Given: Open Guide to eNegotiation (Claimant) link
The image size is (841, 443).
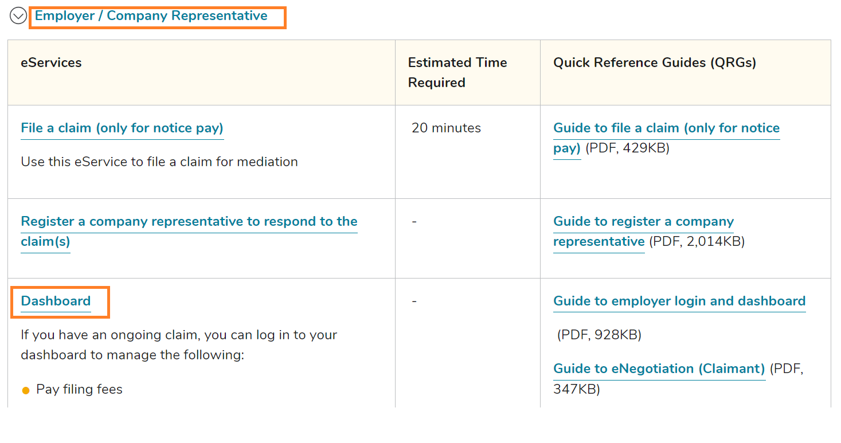Looking at the screenshot, I should [x=659, y=369].
